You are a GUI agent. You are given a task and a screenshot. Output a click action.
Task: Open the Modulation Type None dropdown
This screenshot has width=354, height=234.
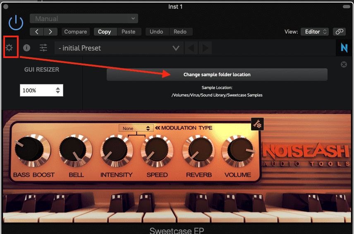pyautogui.click(x=136, y=128)
